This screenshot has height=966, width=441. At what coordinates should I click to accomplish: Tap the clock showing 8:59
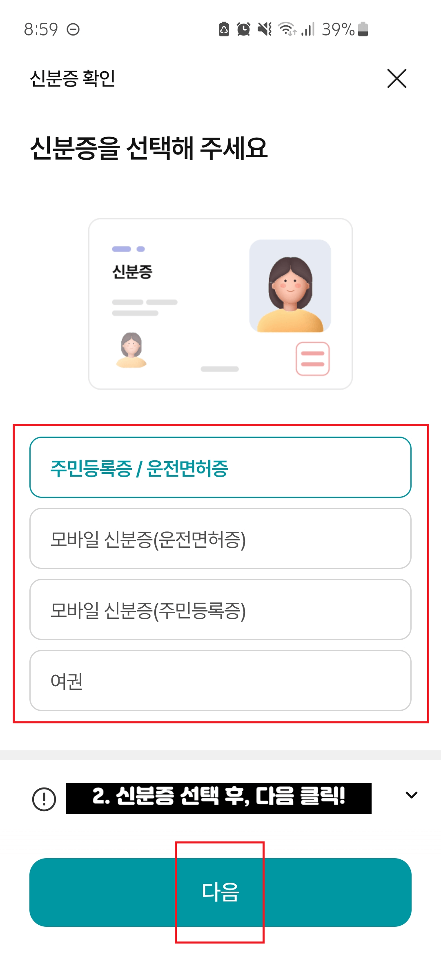click(x=40, y=29)
